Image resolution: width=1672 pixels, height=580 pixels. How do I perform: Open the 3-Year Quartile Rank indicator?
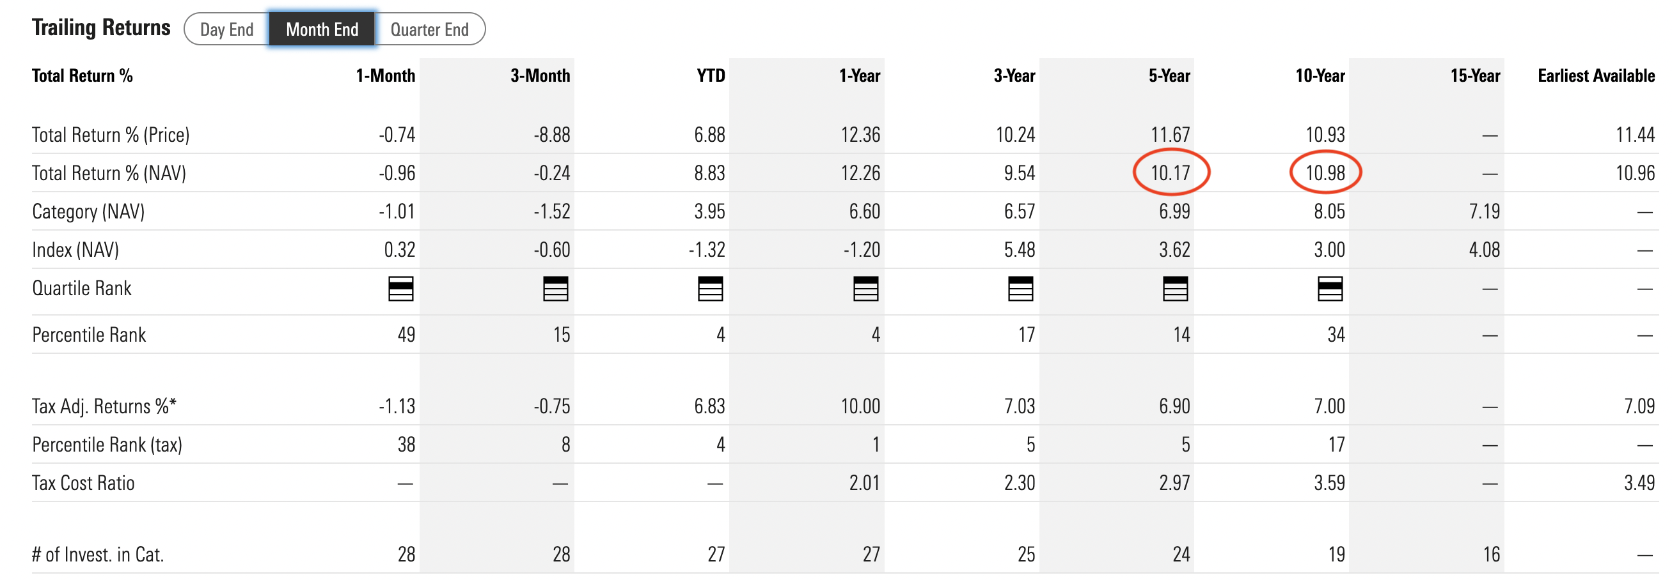(1022, 289)
